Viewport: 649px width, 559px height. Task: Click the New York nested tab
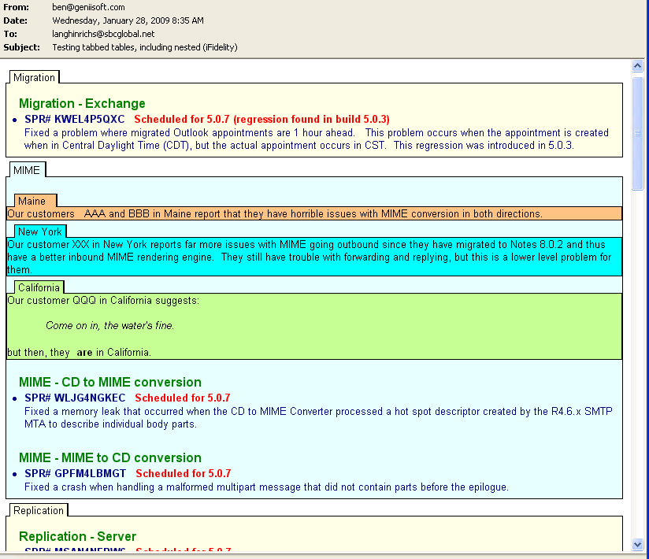(40, 231)
